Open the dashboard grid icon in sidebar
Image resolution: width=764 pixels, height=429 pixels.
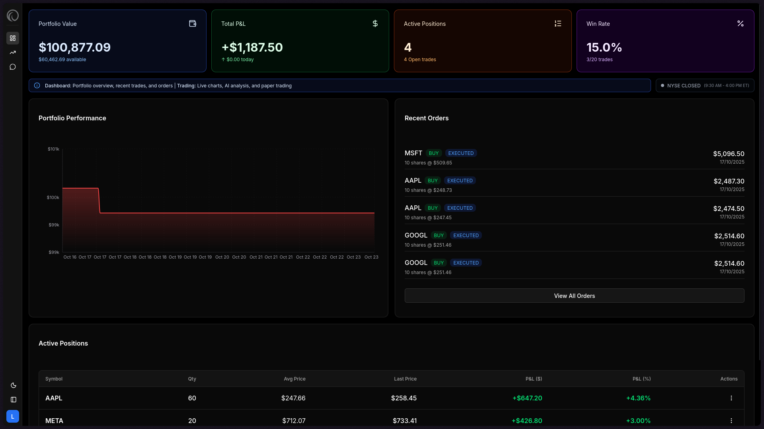coord(13,38)
